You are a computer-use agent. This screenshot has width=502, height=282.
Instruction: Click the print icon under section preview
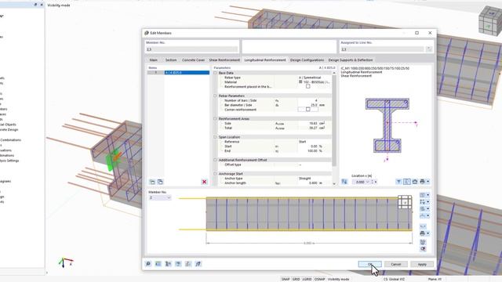point(422,182)
